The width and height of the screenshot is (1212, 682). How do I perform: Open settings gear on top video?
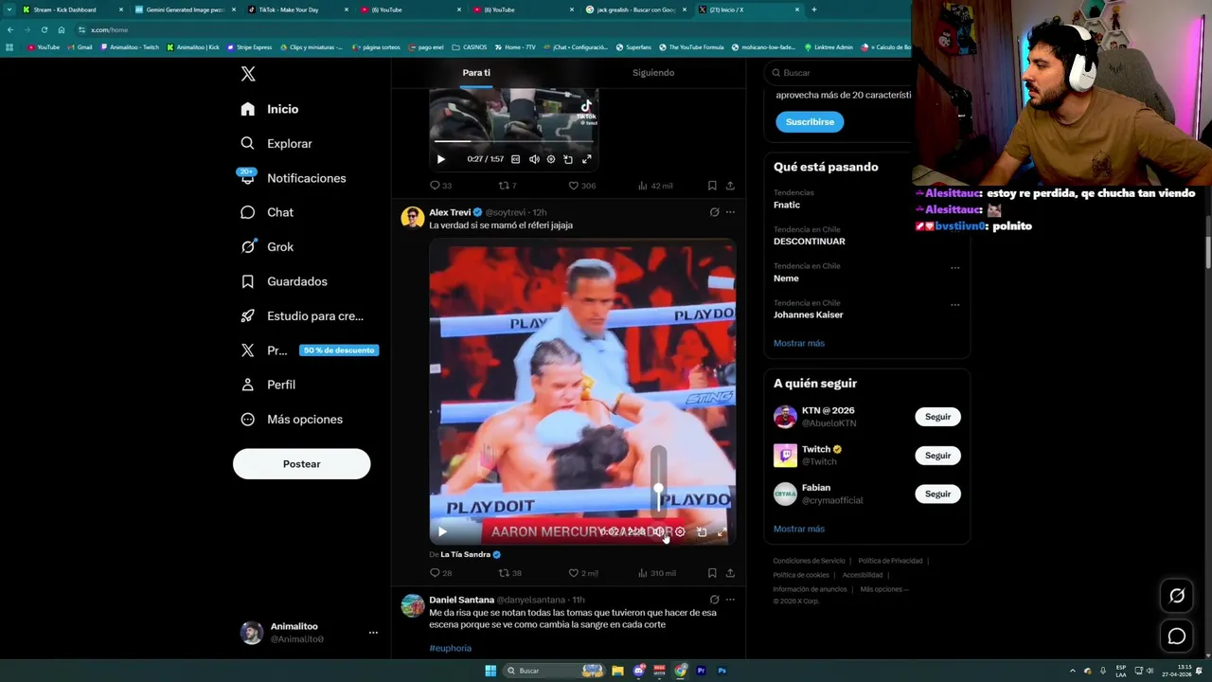pyautogui.click(x=551, y=159)
